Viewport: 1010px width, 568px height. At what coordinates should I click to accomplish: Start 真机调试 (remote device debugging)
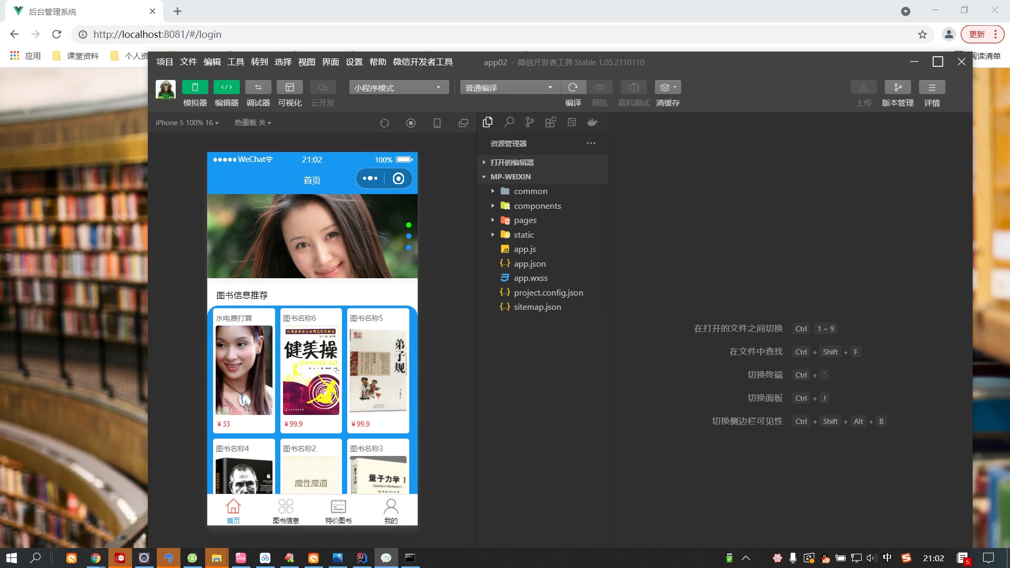634,87
